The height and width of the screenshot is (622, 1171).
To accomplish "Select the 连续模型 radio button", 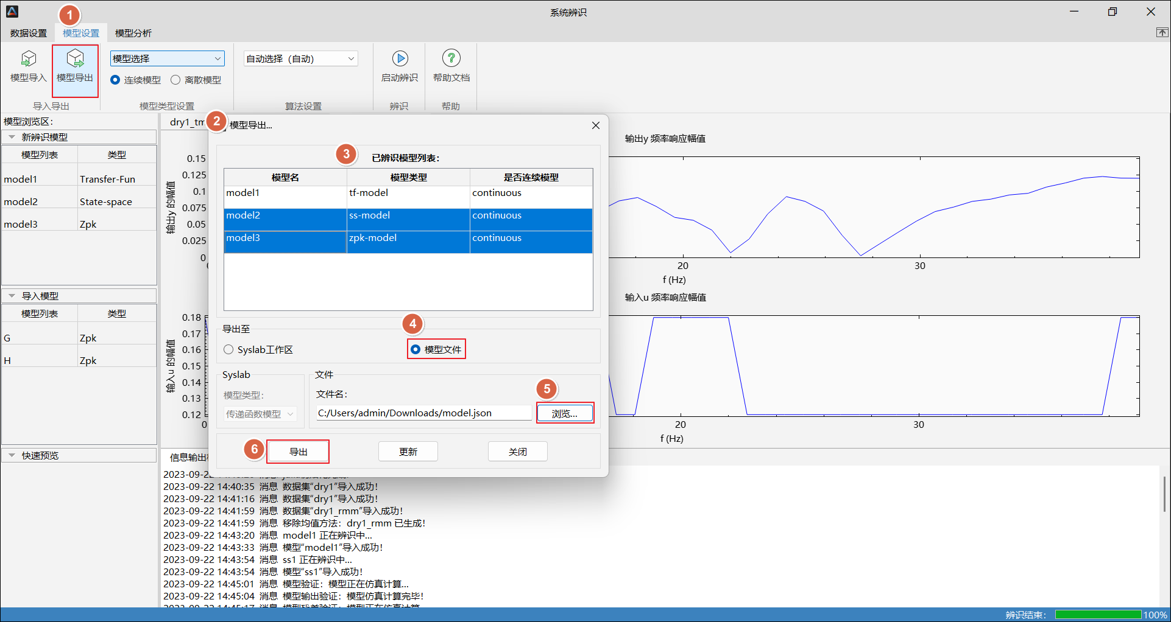I will tap(115, 80).
